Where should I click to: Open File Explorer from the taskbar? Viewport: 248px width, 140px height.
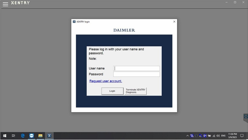[40, 136]
